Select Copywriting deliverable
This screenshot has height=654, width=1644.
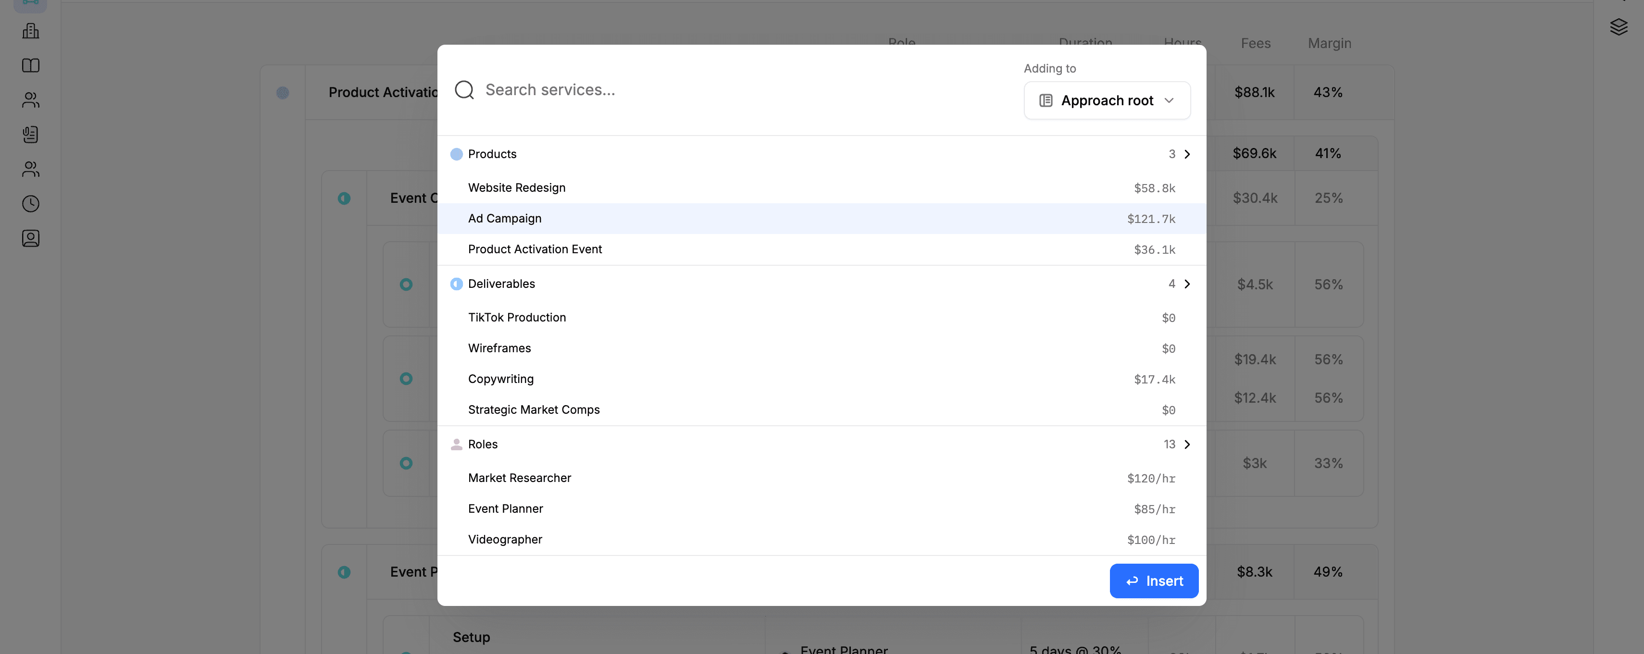(x=822, y=378)
